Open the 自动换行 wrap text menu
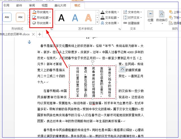 point(162,17)
